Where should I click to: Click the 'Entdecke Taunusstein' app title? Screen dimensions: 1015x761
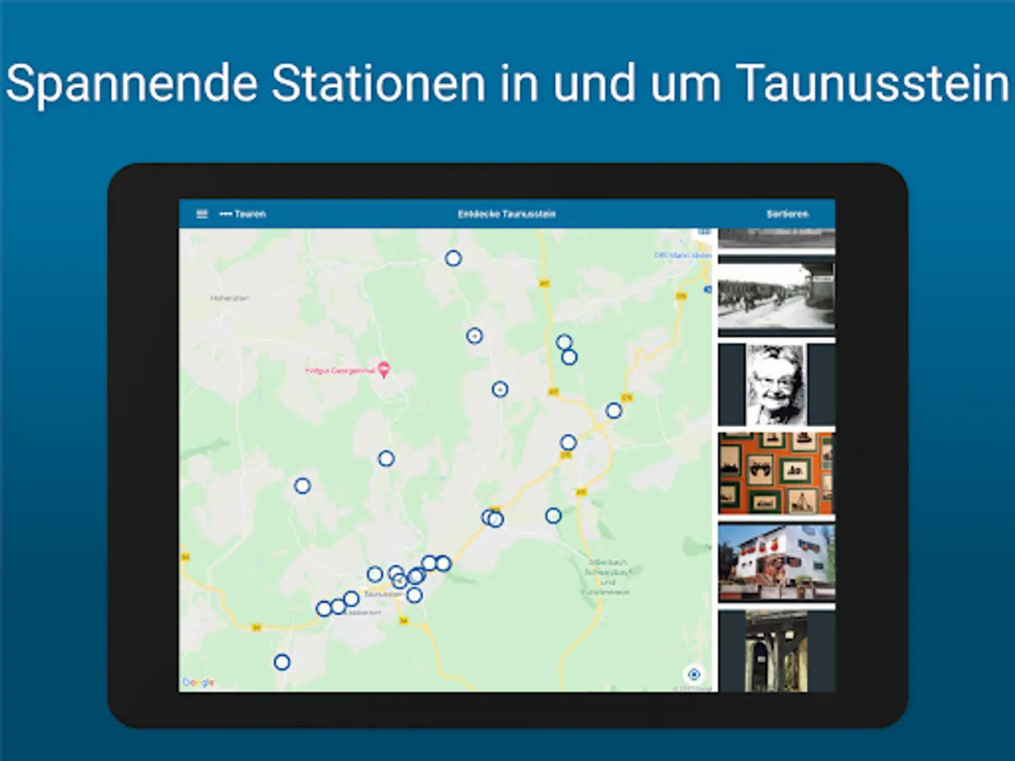(x=507, y=214)
